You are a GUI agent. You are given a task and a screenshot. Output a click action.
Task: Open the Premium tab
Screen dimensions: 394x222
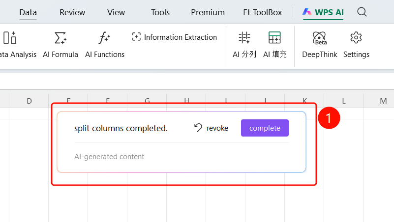(208, 12)
